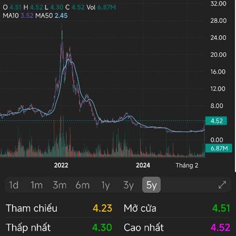This screenshot has width=236, height=236.
Task: Click the Tham chiếu label
Action: pos(31,208)
